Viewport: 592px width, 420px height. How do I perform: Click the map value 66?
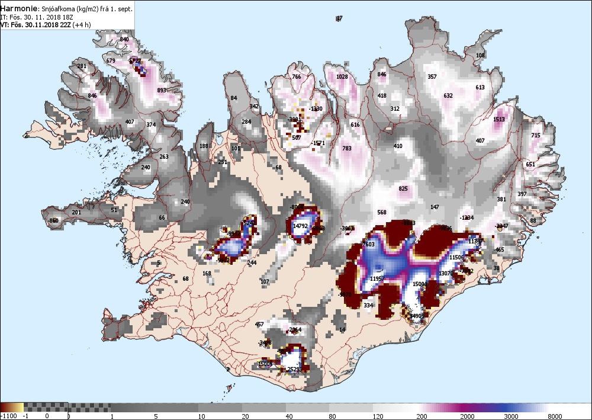[162, 217]
